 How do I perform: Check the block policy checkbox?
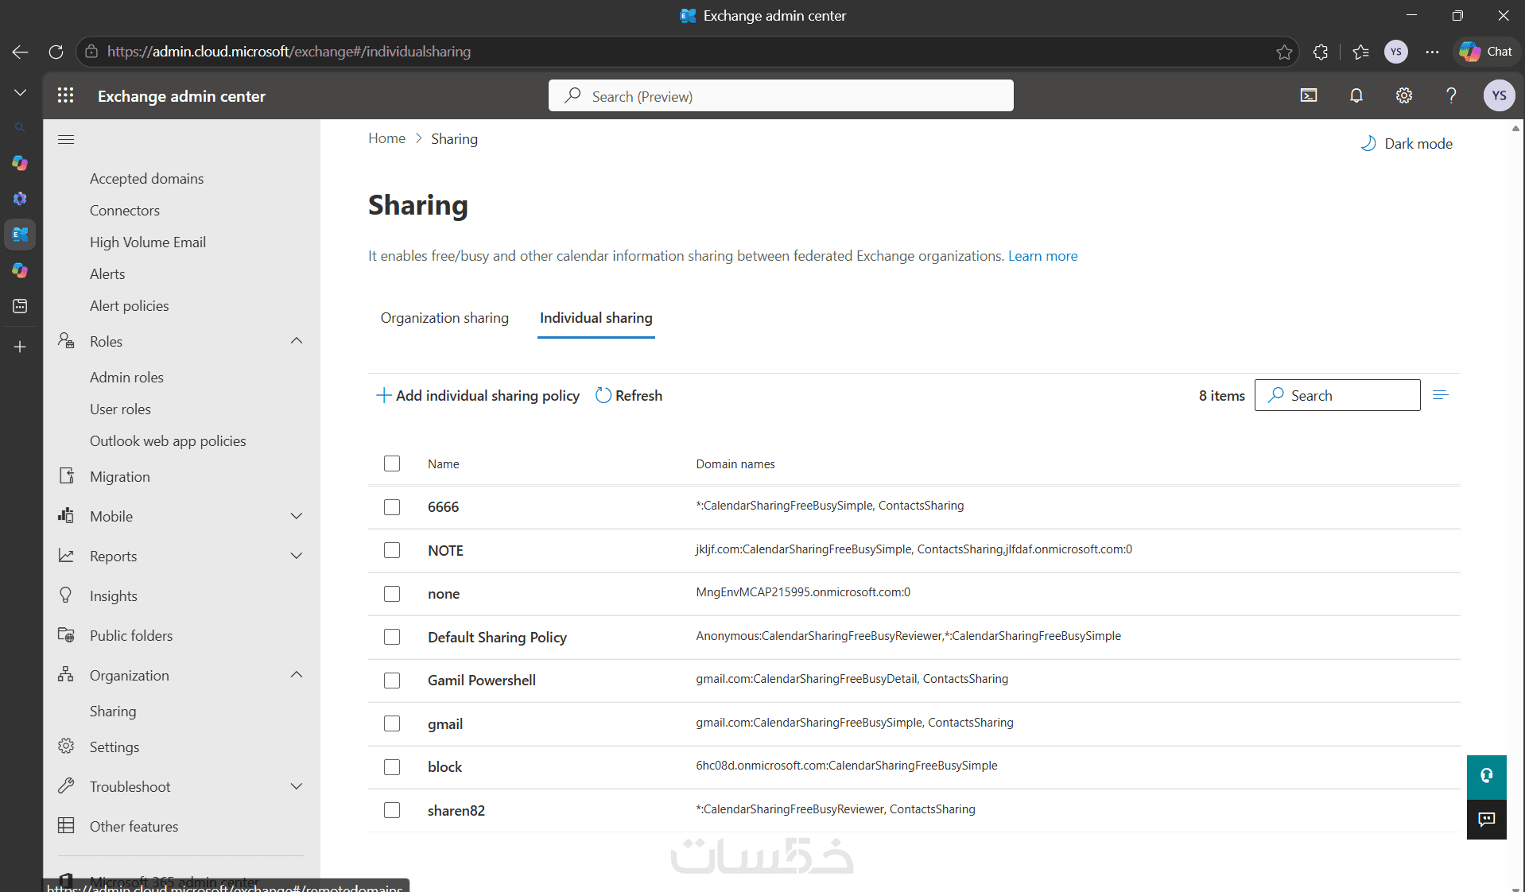pos(392,767)
